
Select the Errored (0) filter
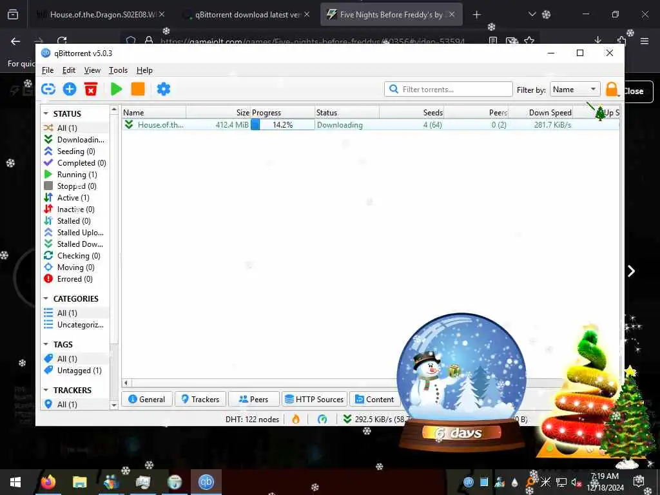(x=75, y=278)
